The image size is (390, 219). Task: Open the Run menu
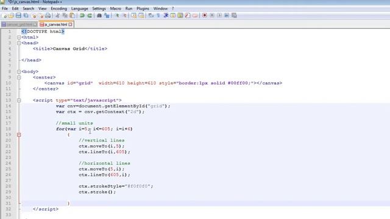click(129, 9)
